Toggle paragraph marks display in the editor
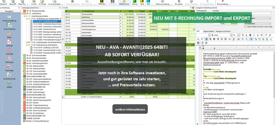The height and width of the screenshot is (125, 275). coord(251,39)
